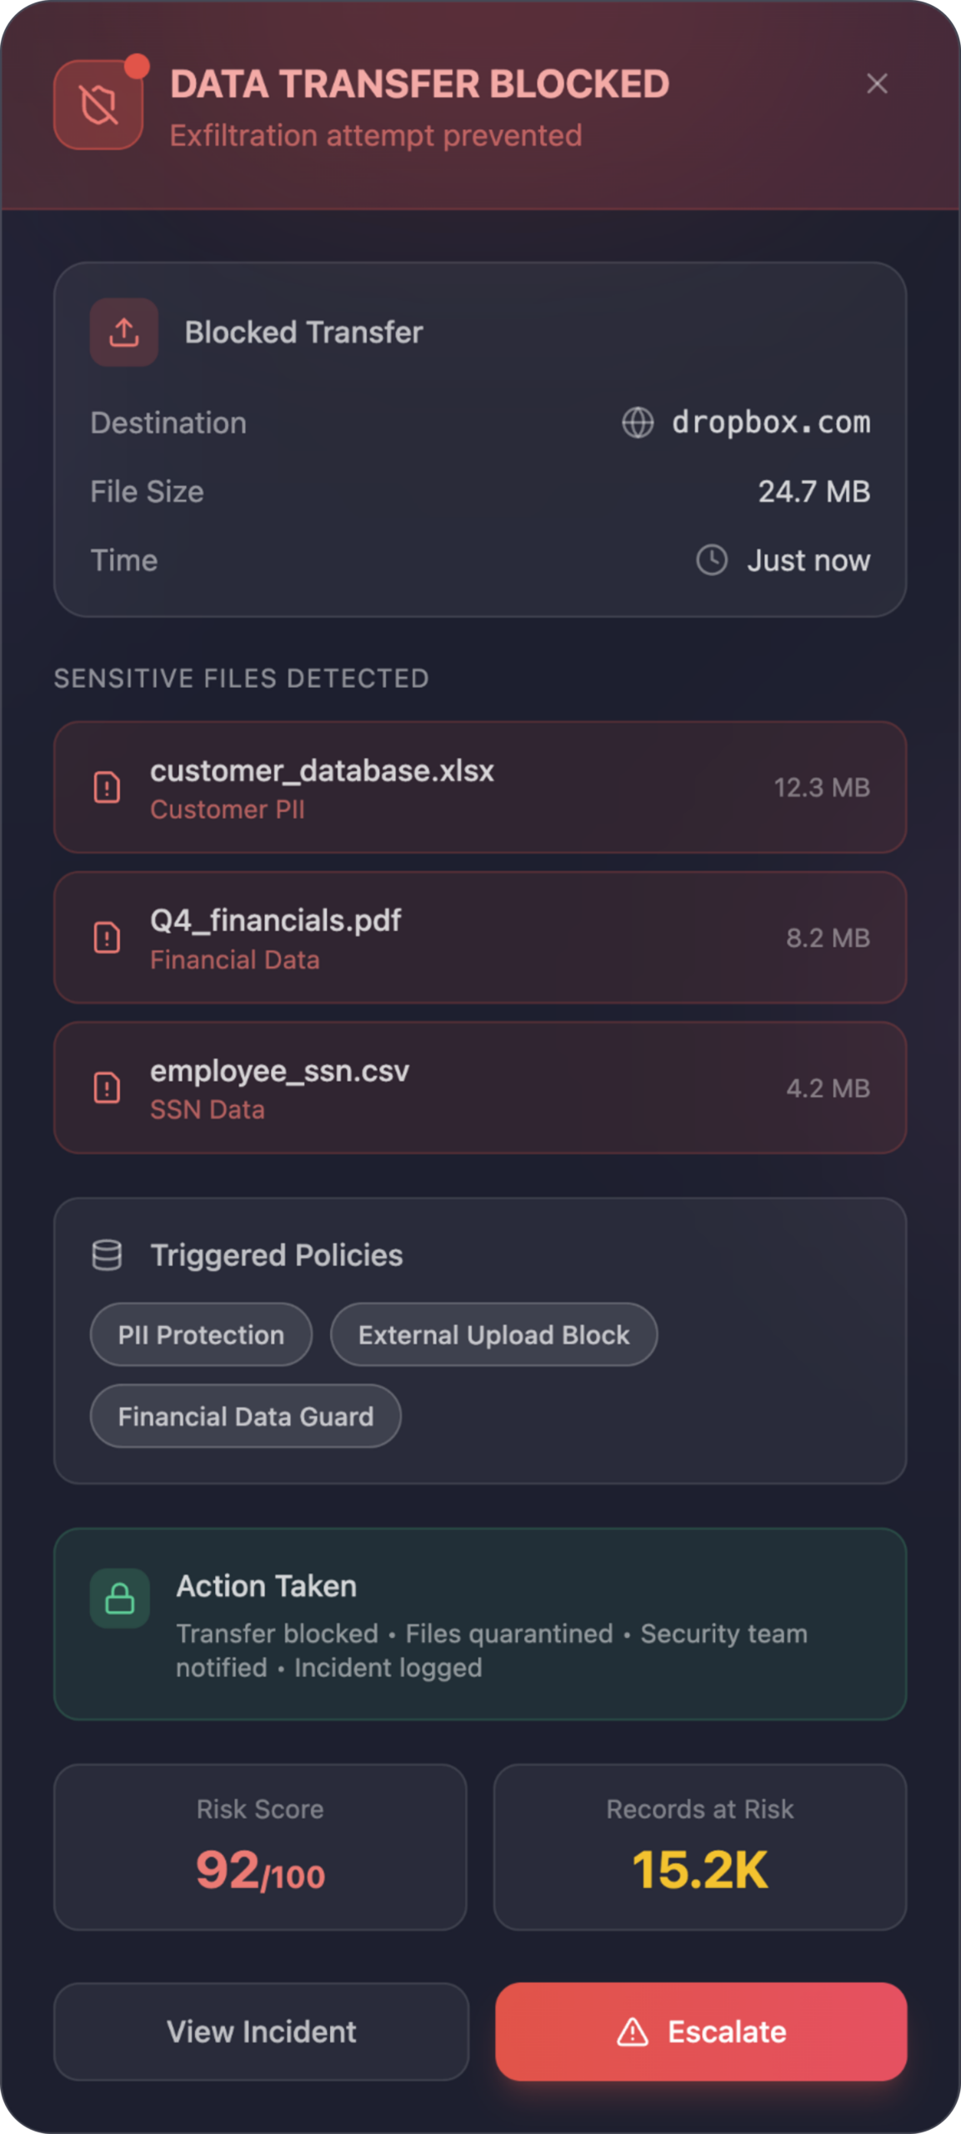
Task: Click the globe icon next to dropbox.com
Action: 638,423
